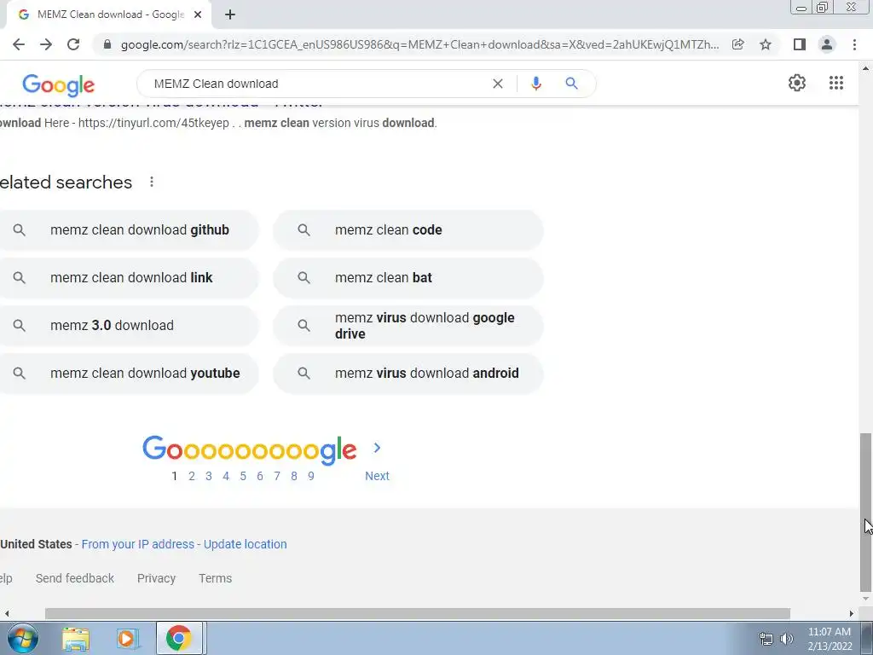Image resolution: width=873 pixels, height=655 pixels.
Task: Submit search with the magnifier icon
Action: (x=571, y=84)
